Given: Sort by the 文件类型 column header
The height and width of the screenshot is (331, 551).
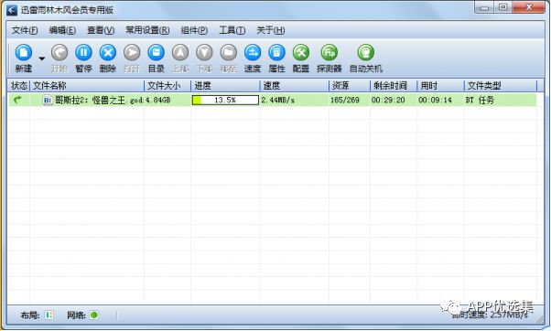Looking at the screenshot, I should (x=501, y=85).
